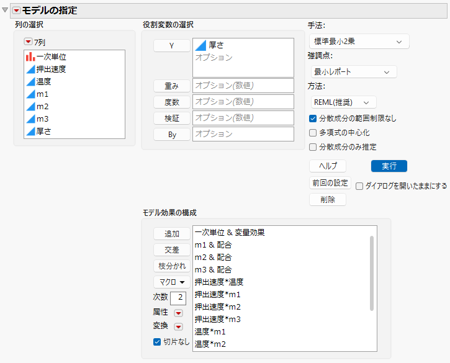Click the red triangle menu beside モデルの指定
Screen dimensions: 450x363
[16, 11]
